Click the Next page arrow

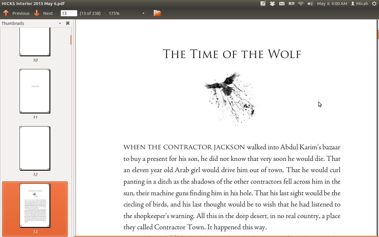click(x=44, y=13)
